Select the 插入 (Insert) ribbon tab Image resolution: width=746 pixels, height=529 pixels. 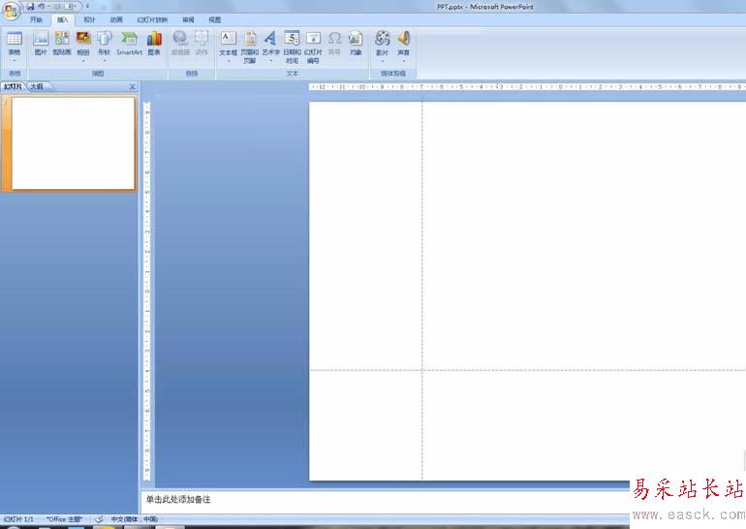(x=62, y=20)
